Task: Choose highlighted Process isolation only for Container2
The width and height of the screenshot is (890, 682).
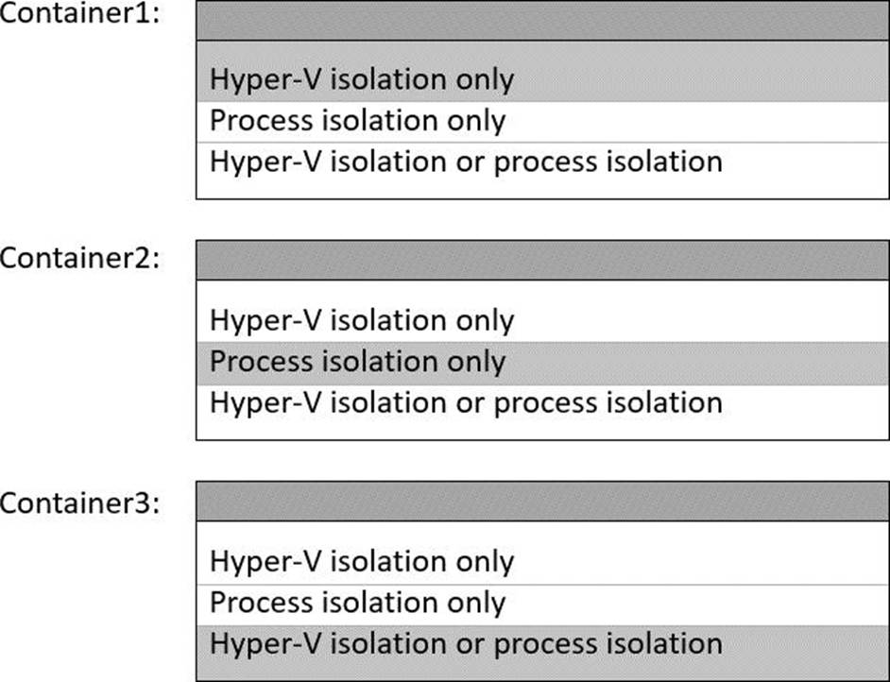Action: [542, 363]
